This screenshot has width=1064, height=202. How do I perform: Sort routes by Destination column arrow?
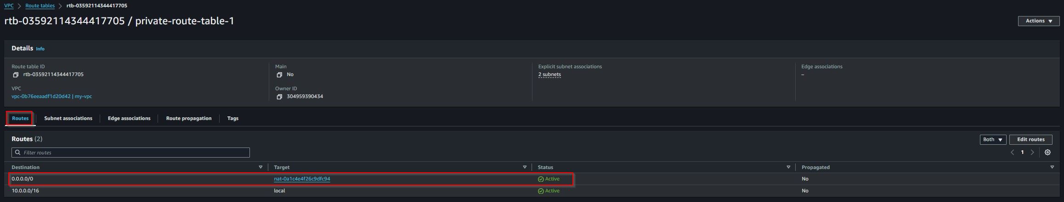click(x=260, y=167)
